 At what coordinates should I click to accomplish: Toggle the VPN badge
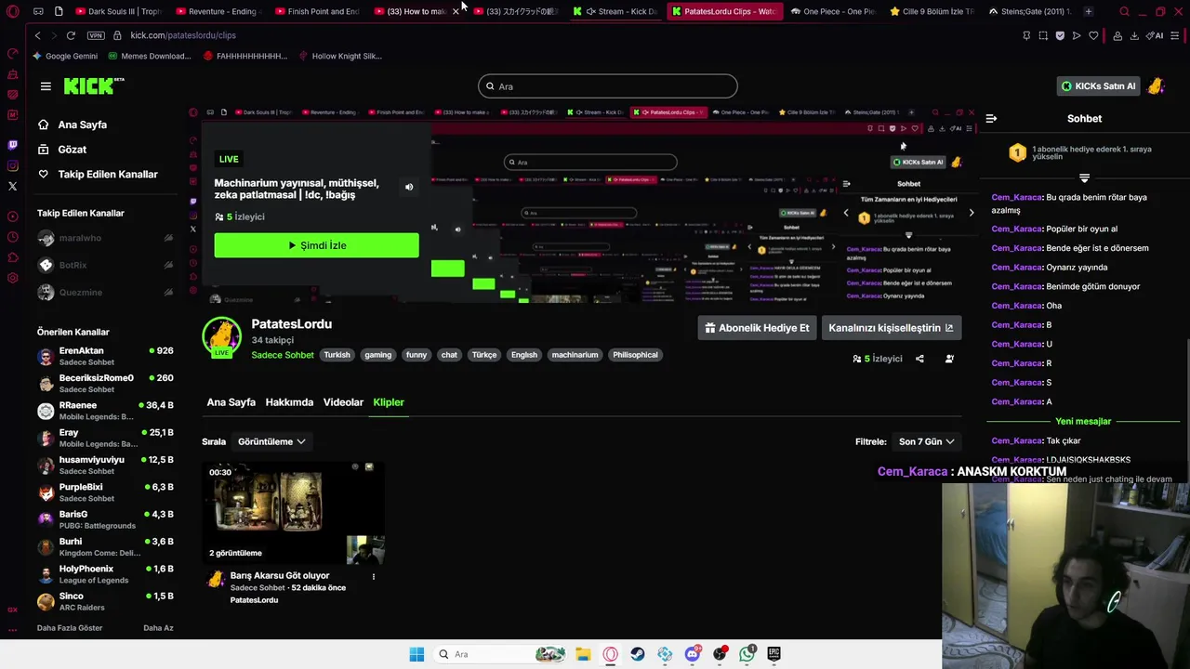coord(96,35)
